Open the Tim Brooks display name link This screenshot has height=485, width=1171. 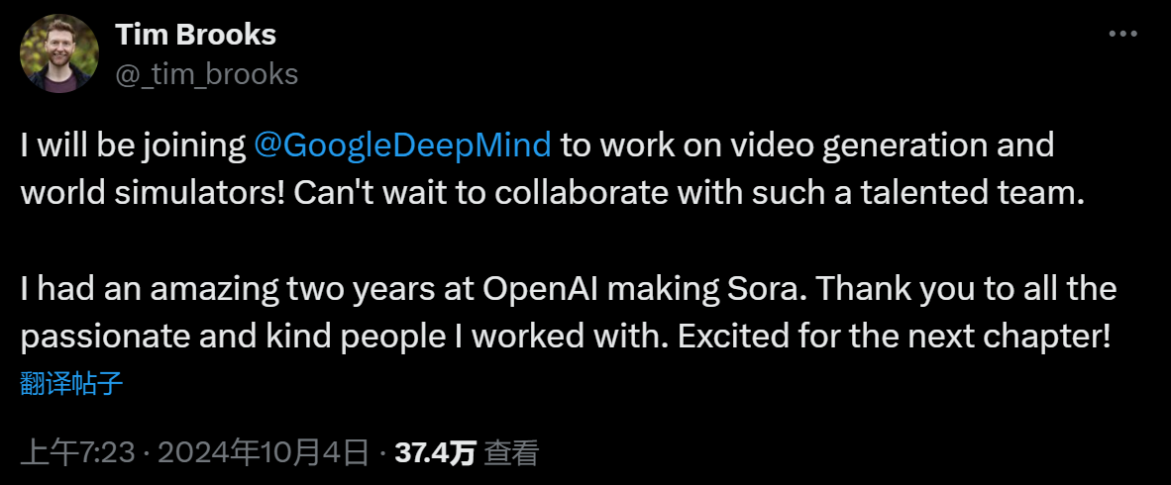195,35
